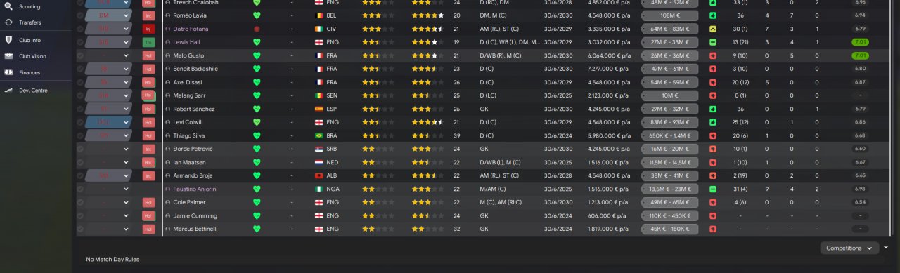Viewport: 900px width, 273px height.
Task: Click the morale heart icon for Roméo Lavia
Action: tap(257, 15)
